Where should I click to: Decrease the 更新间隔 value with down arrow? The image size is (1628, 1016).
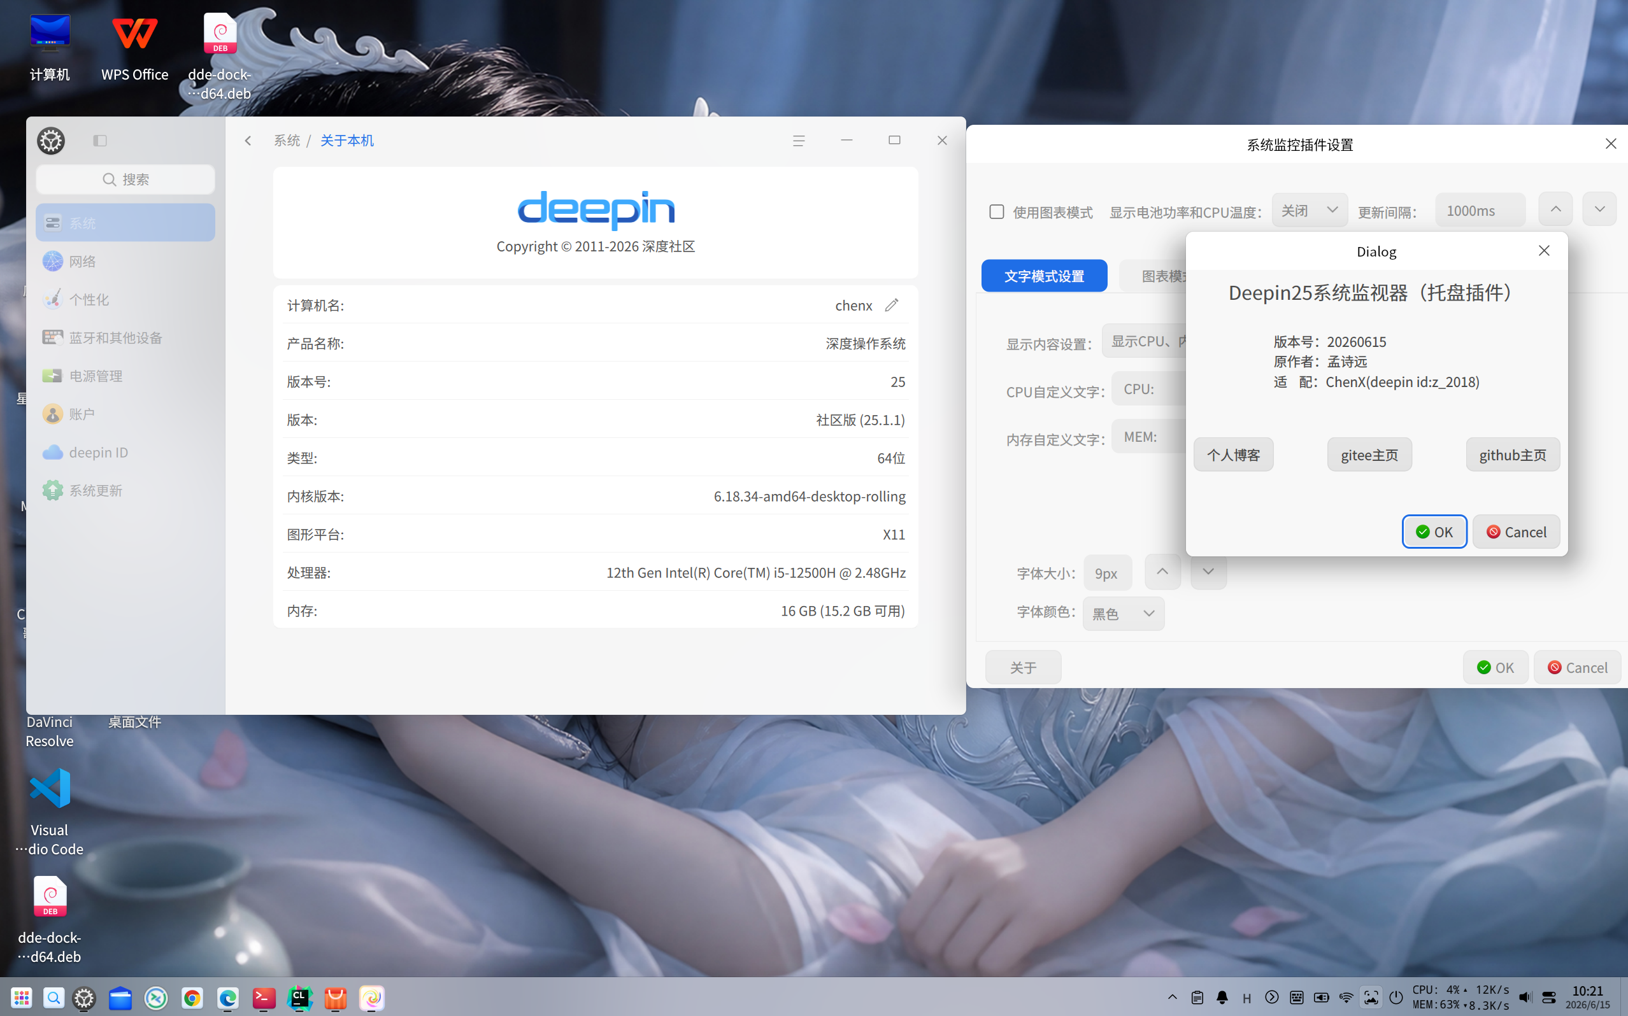point(1599,209)
